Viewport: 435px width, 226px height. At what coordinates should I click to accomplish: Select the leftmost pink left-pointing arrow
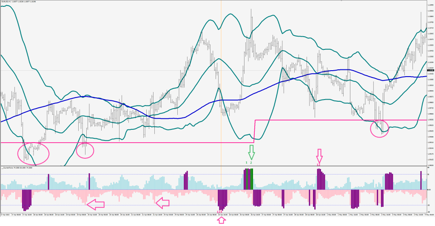pos(96,204)
